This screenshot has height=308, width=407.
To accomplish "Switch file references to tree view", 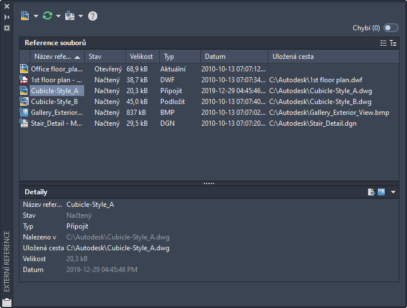I will [393, 43].
